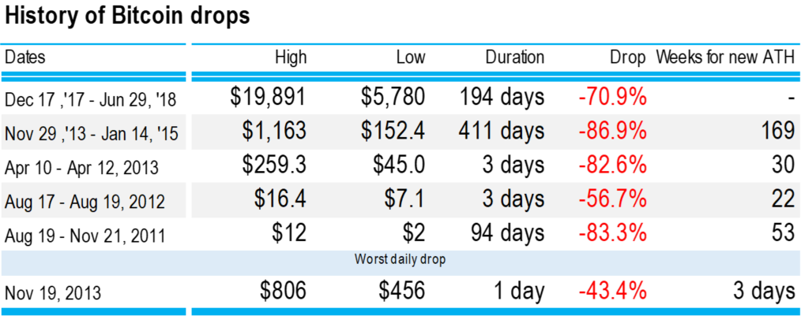This screenshot has width=801, height=316.
Task: Select the Aug 17 - Aug 19, 2012 row
Action: point(400,200)
